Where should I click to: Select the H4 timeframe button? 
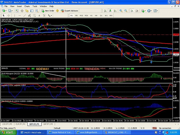click(x=96, y=16)
